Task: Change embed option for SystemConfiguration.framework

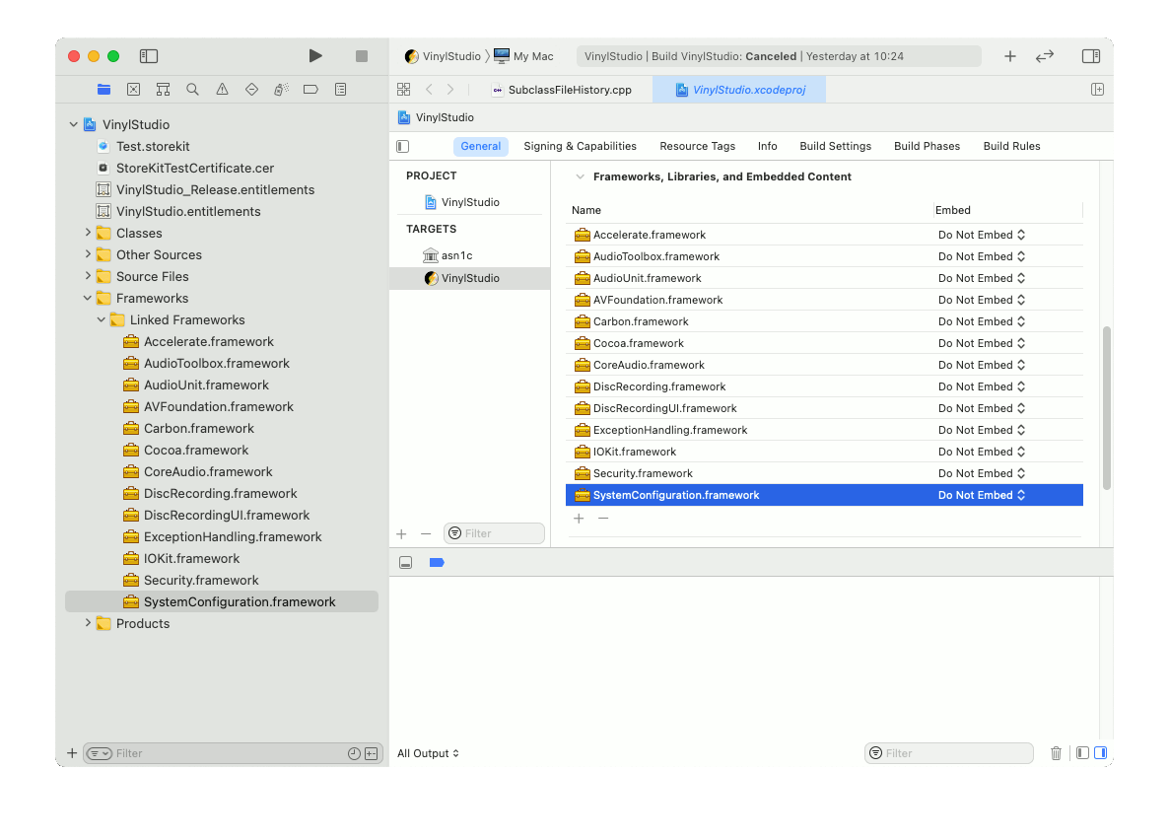Action: tap(981, 495)
